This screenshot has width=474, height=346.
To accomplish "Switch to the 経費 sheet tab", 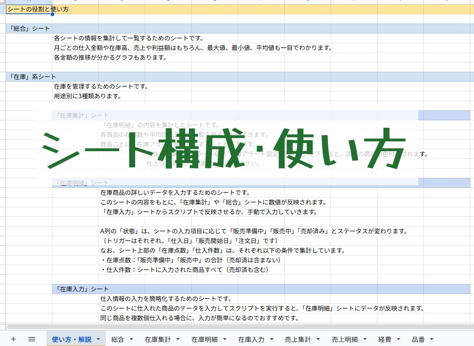I will pos(385,340).
